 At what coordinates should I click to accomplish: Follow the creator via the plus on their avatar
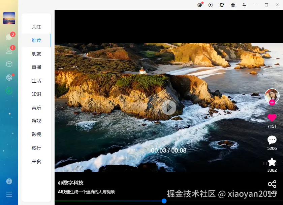pos(272,103)
